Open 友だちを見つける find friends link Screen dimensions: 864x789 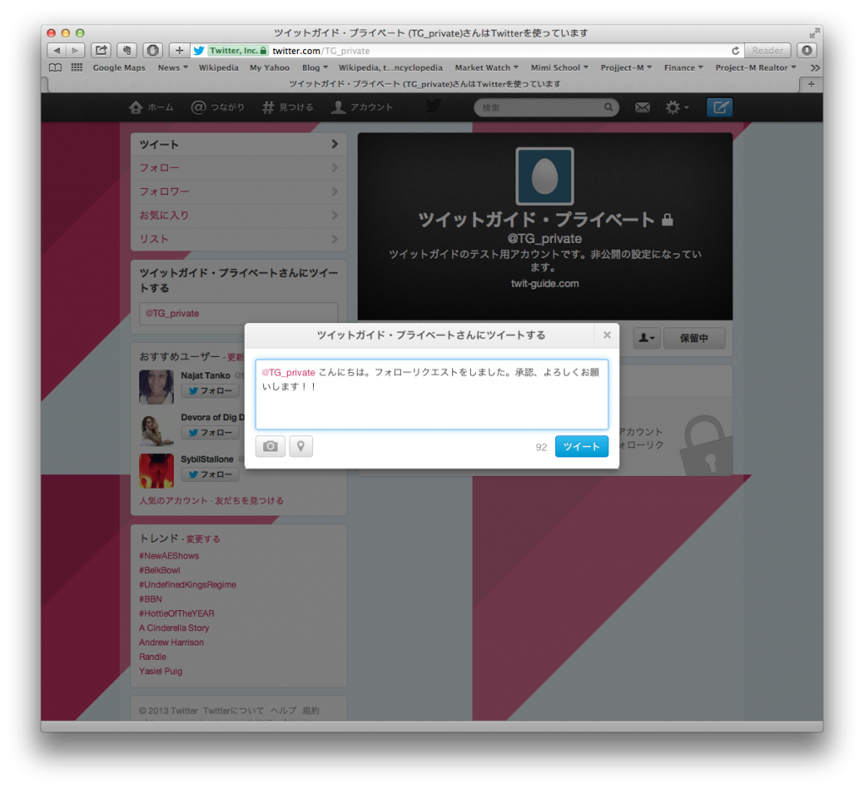point(249,501)
